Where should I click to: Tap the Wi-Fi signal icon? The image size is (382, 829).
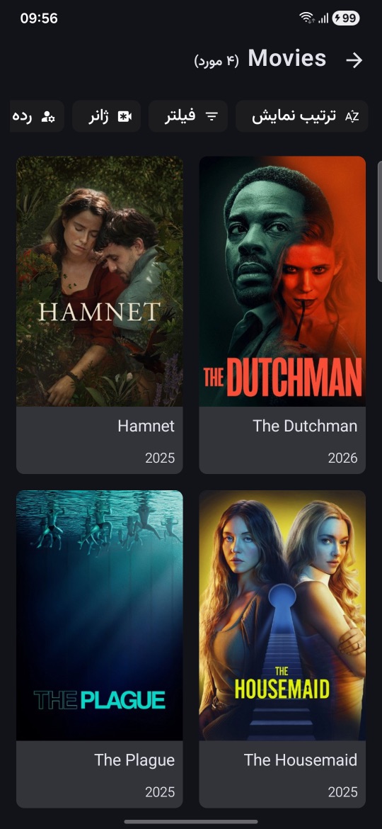click(x=306, y=18)
